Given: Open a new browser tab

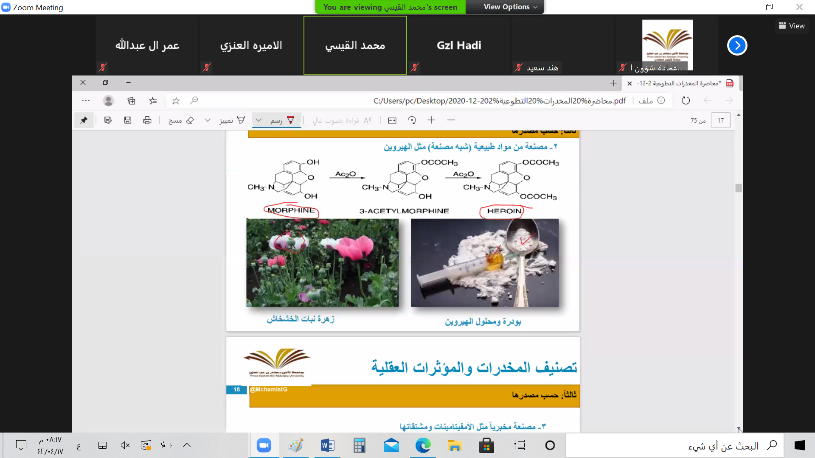Looking at the screenshot, I should point(613,83).
